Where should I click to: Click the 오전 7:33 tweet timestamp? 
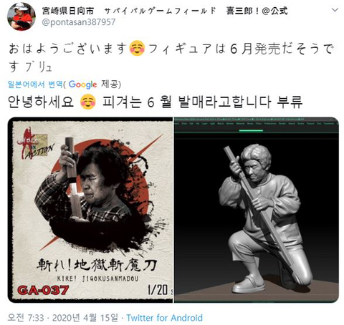click(x=26, y=318)
